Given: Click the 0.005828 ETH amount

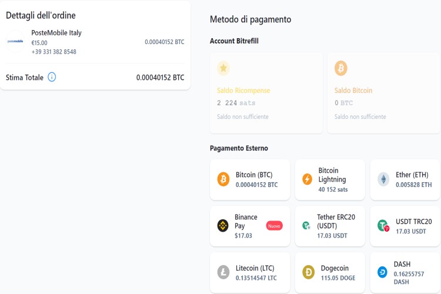Looking at the screenshot, I should point(414,185).
